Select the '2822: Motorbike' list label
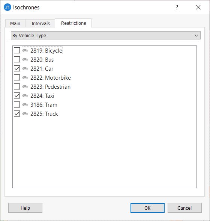This screenshot has height=221, width=210. coord(51,78)
